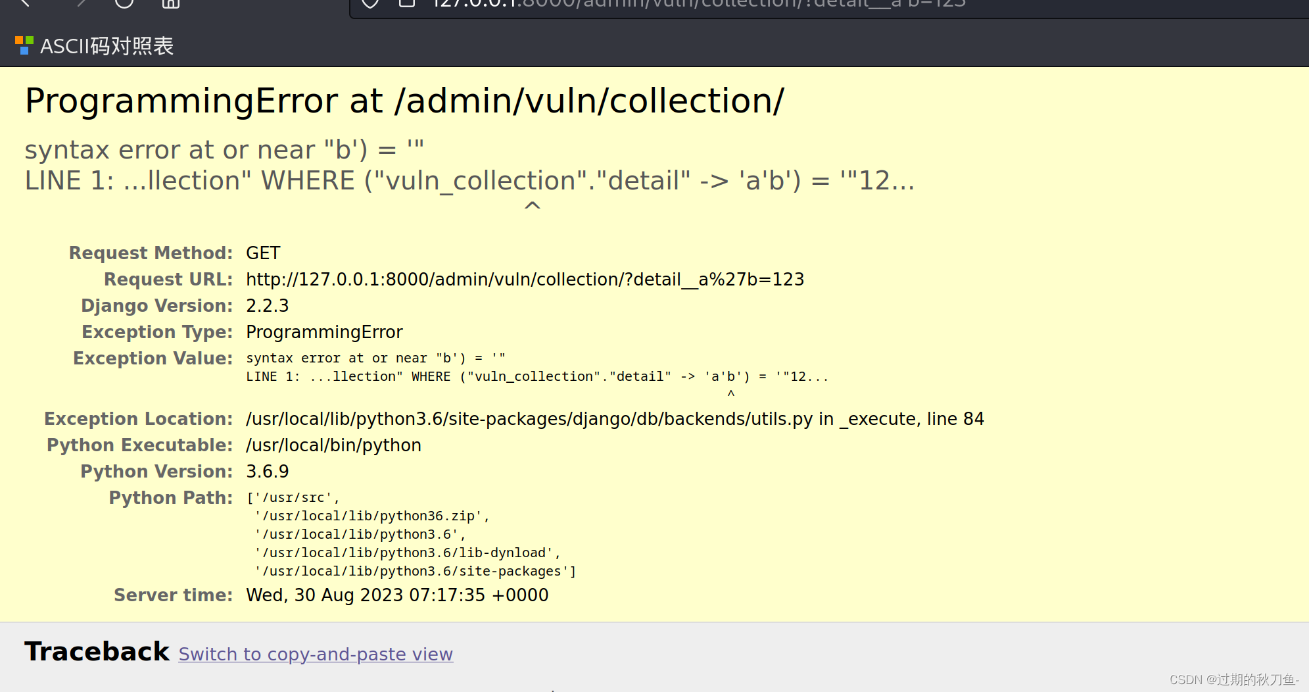Click the GET request method value

tap(263, 253)
